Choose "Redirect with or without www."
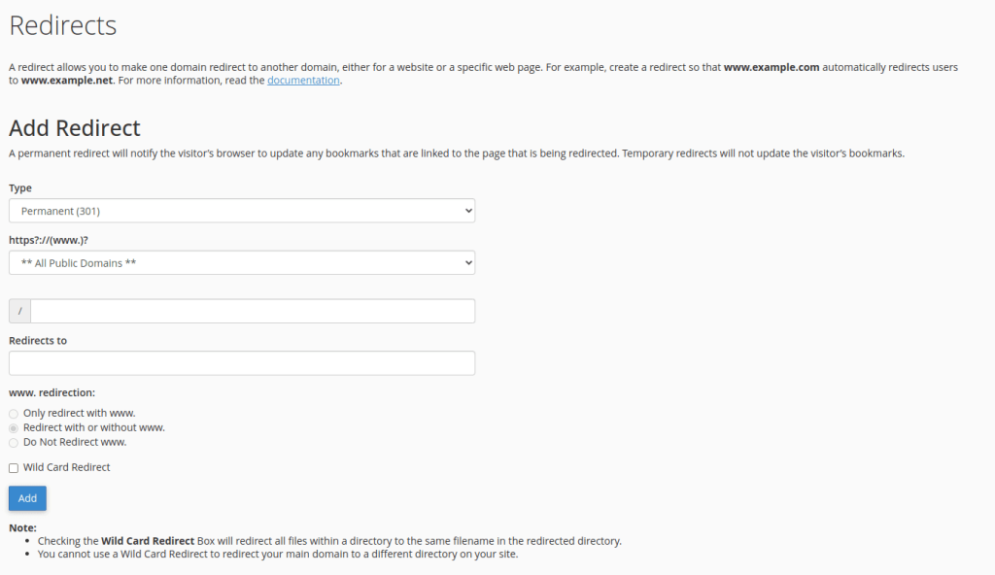Viewport: 995px width, 575px height. click(x=14, y=427)
